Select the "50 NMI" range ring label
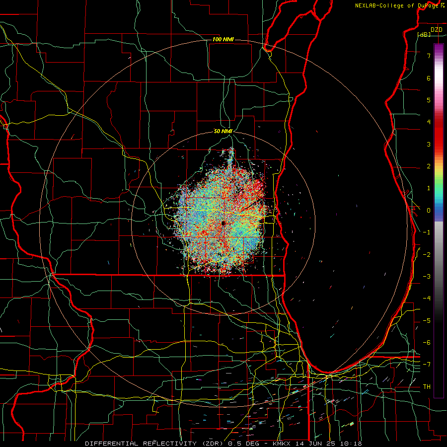This screenshot has width=447, height=447. [x=223, y=131]
